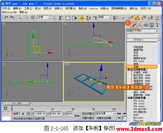
Task: Click the modifier list scroll-up arrow
Action: (158, 40)
